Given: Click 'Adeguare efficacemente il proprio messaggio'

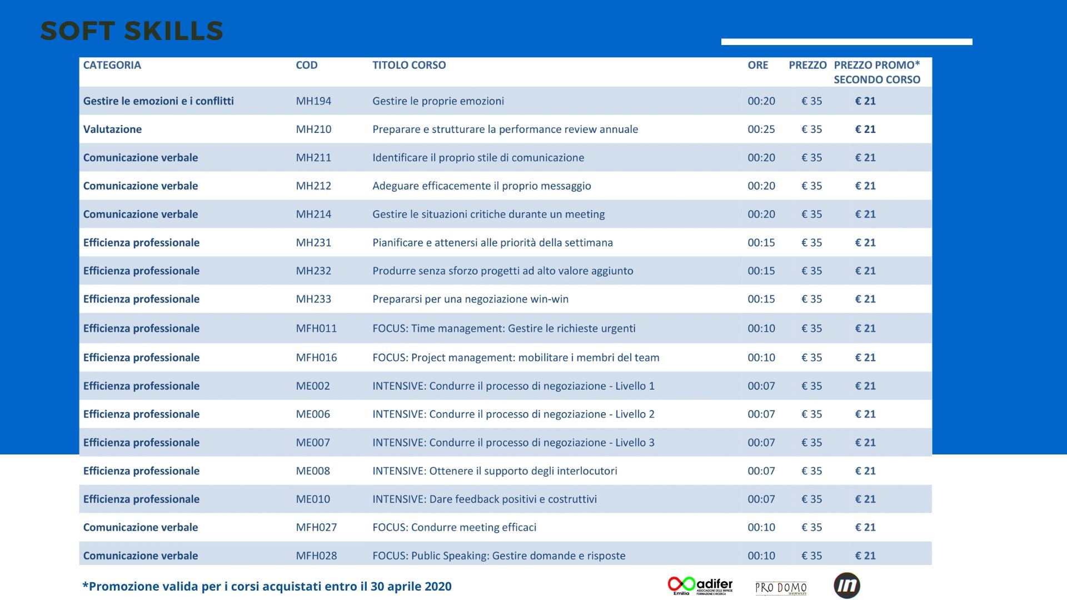Looking at the screenshot, I should pyautogui.click(x=482, y=186).
